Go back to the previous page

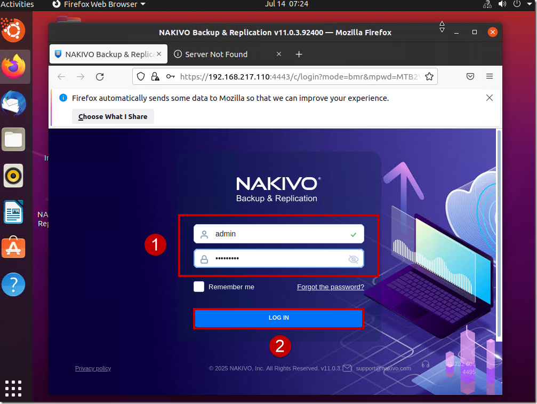tap(61, 76)
